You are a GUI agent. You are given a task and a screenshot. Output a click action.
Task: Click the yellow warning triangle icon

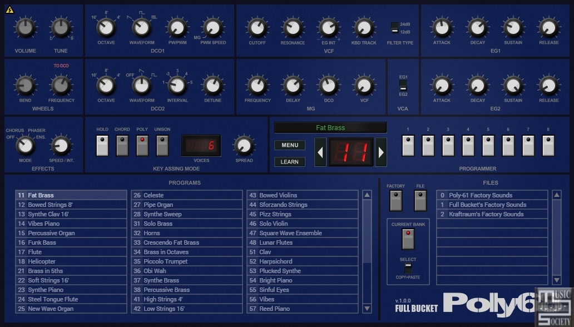(x=10, y=10)
